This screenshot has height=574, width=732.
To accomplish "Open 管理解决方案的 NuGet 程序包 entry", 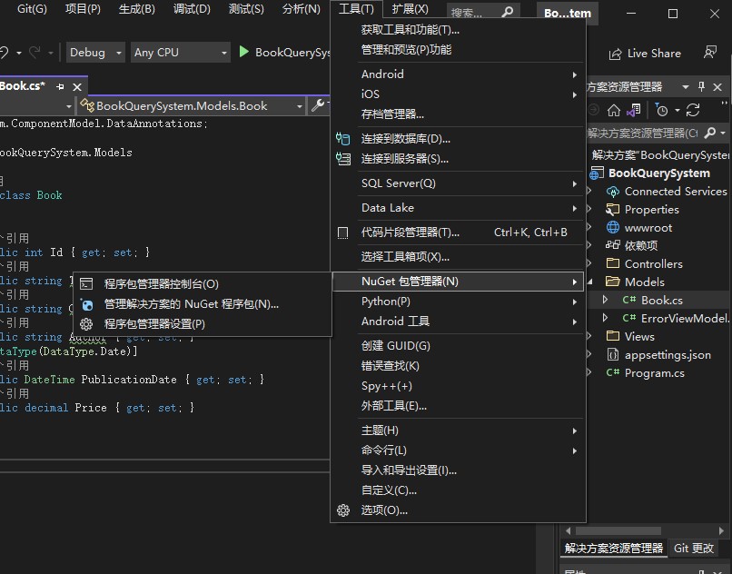I will click(x=203, y=304).
